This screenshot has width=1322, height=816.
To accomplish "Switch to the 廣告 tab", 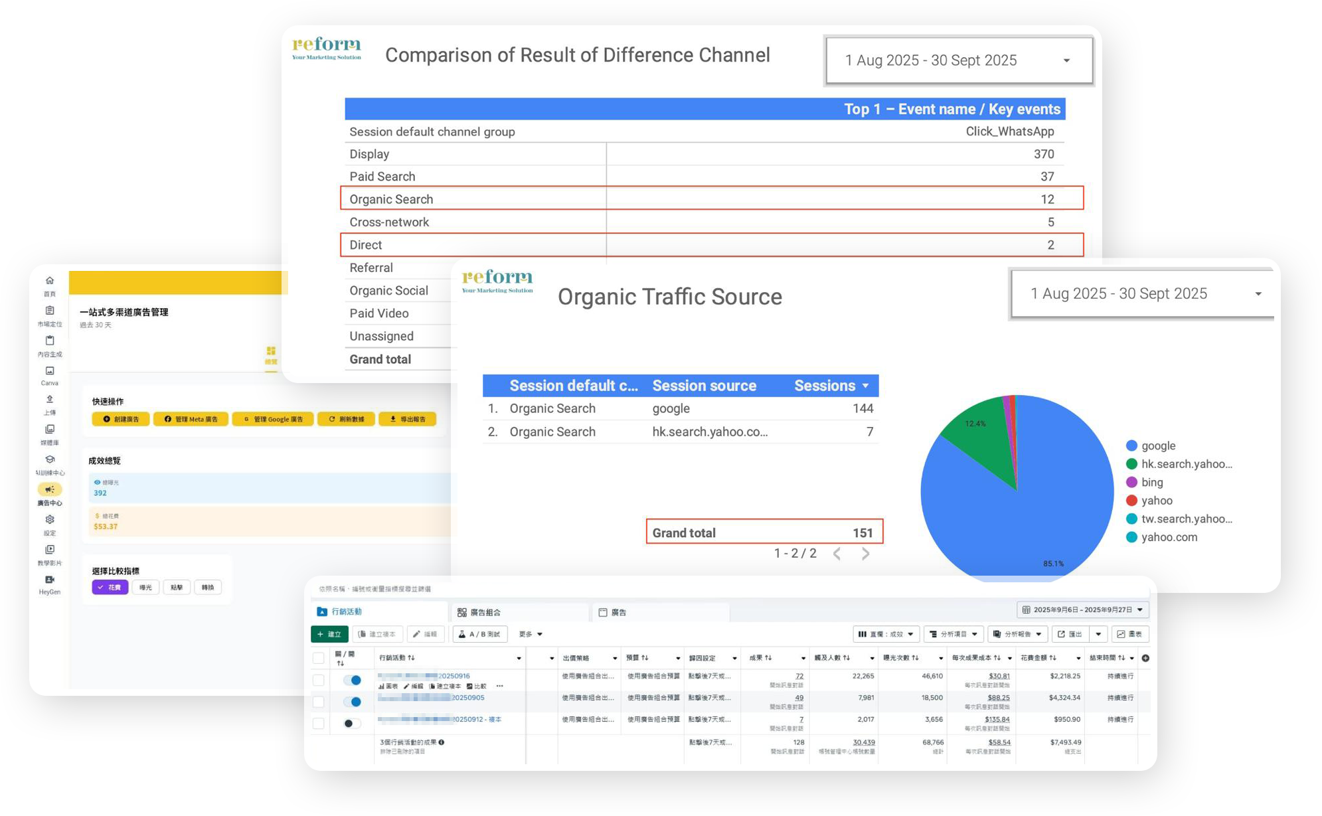I will [612, 612].
